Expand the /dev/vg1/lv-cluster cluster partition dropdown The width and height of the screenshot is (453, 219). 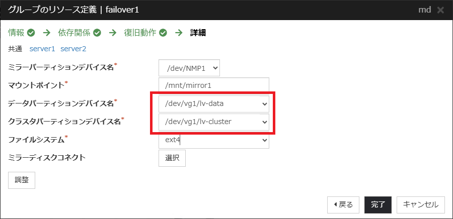click(213, 122)
